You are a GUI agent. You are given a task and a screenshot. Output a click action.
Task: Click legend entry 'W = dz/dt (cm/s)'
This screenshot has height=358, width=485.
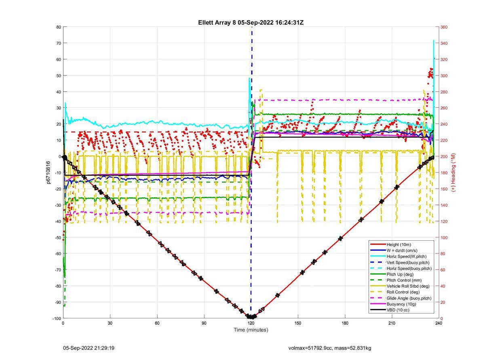(x=402, y=250)
